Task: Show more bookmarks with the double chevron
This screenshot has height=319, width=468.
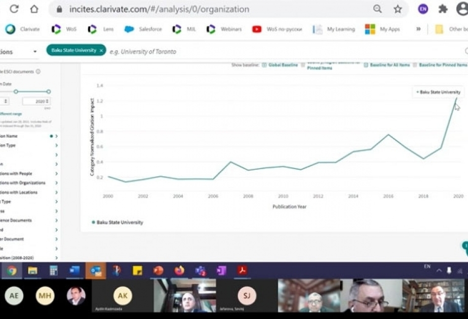Action: pyautogui.click(x=418, y=29)
